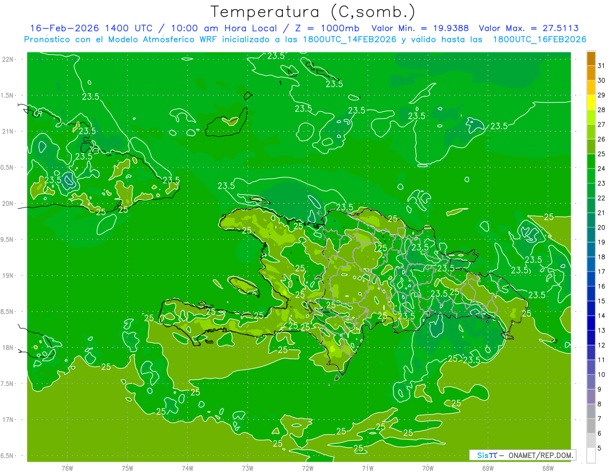Click the 20N latitude axis label
The image size is (615, 475).
click(9, 203)
